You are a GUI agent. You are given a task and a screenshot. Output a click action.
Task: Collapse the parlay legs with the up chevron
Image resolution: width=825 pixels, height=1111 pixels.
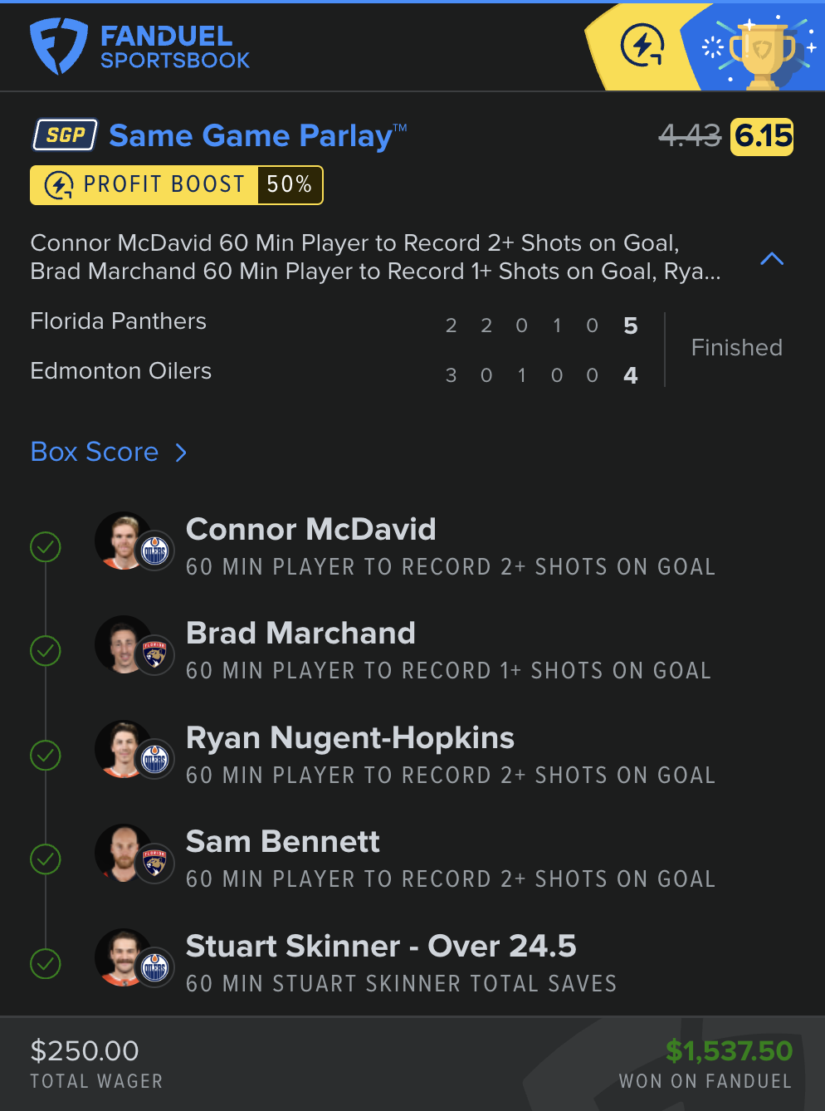point(772,258)
